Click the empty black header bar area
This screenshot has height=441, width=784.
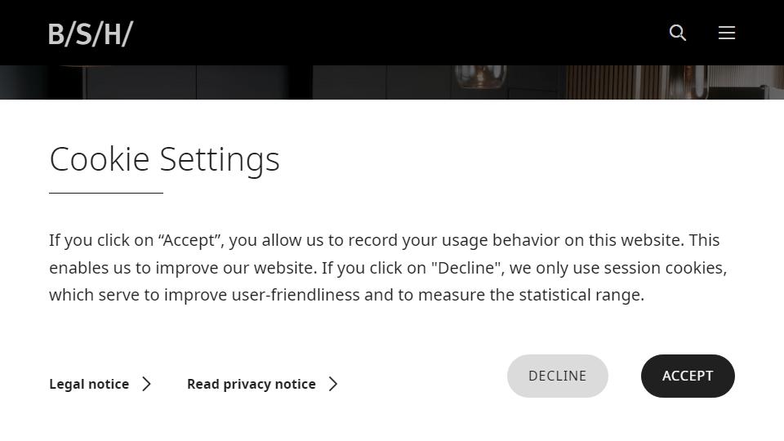(x=392, y=33)
